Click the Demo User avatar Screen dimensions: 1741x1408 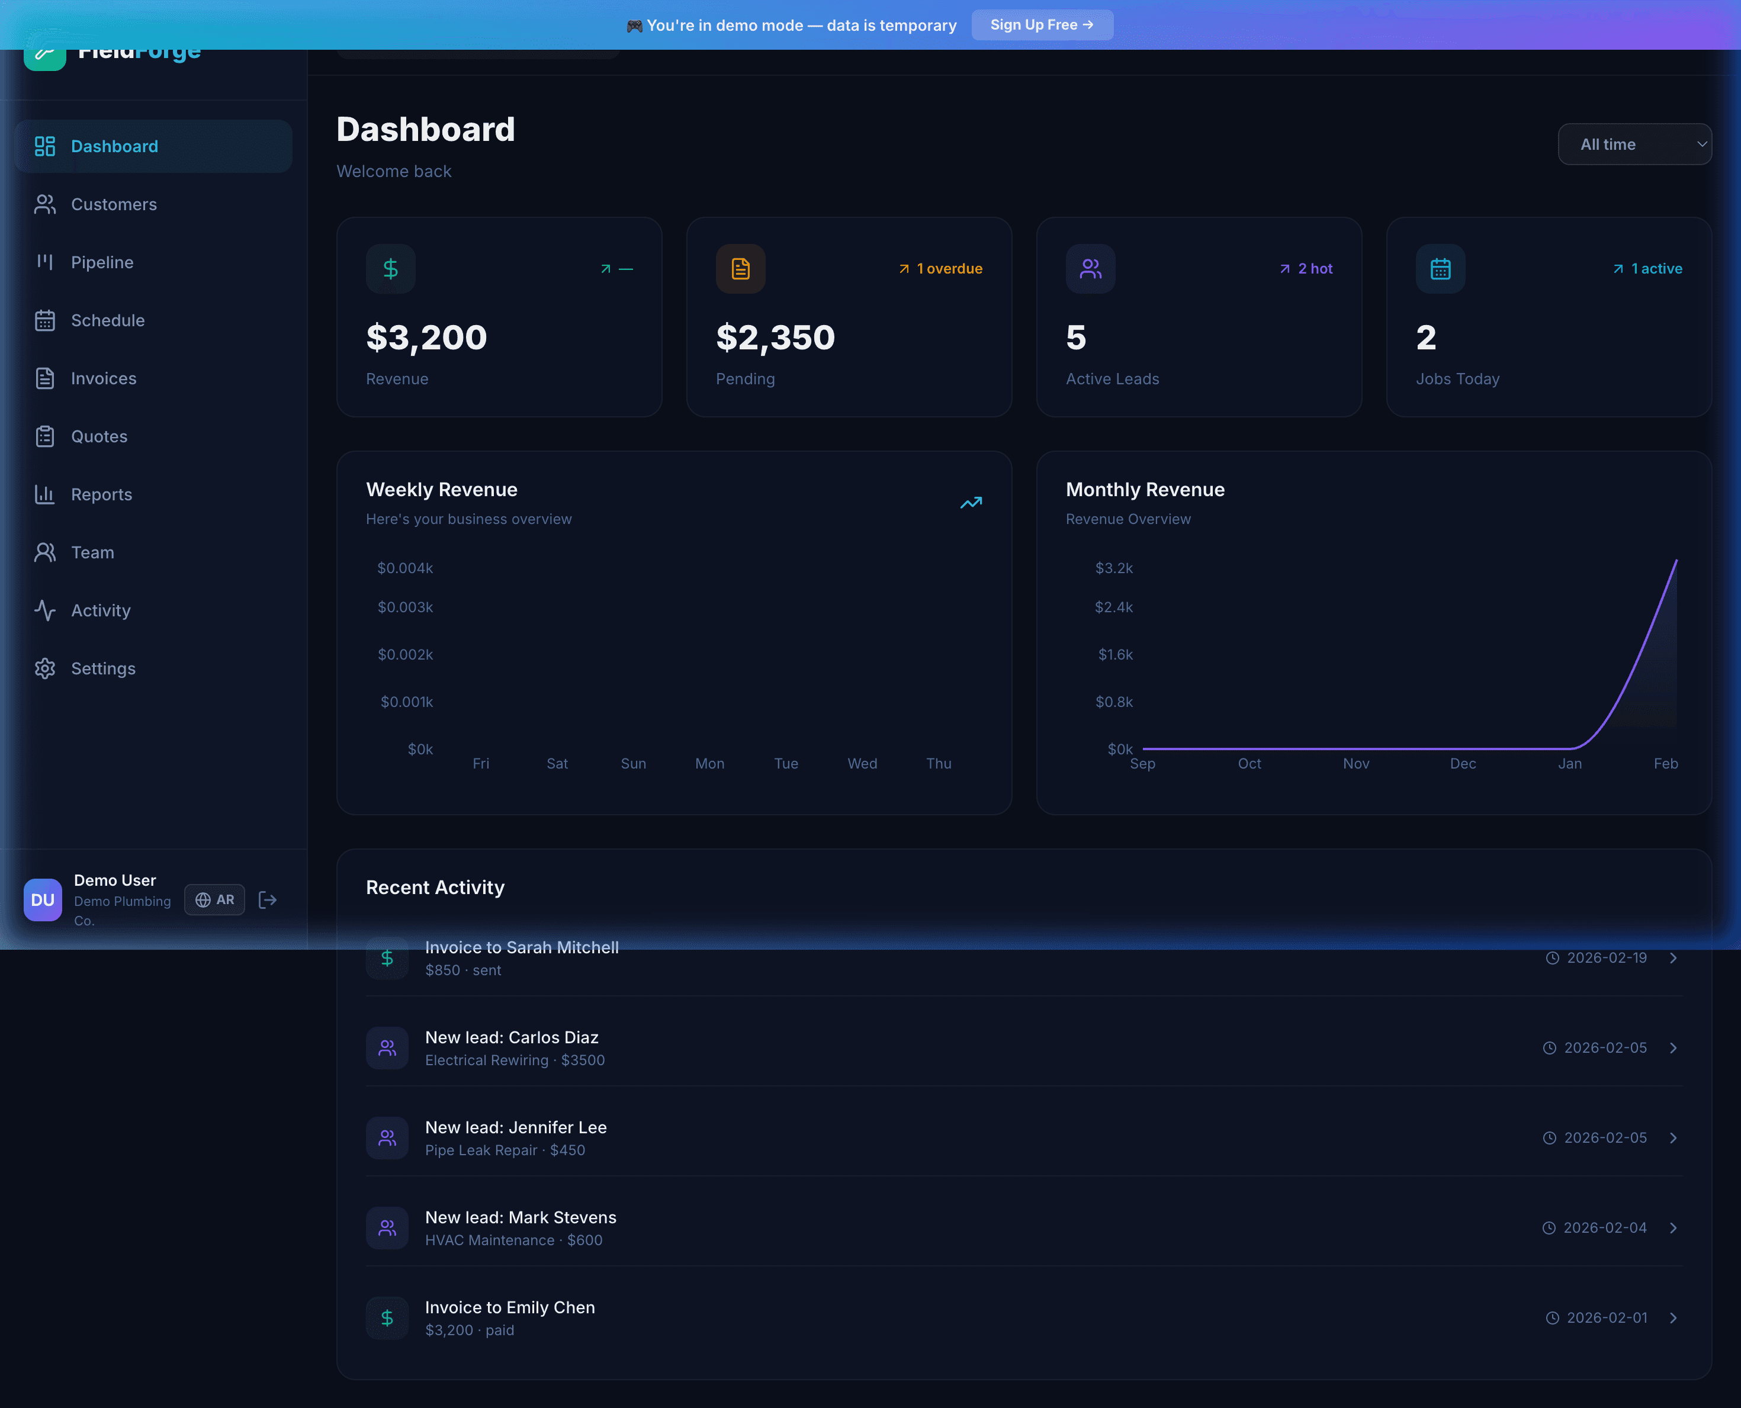[x=42, y=899]
